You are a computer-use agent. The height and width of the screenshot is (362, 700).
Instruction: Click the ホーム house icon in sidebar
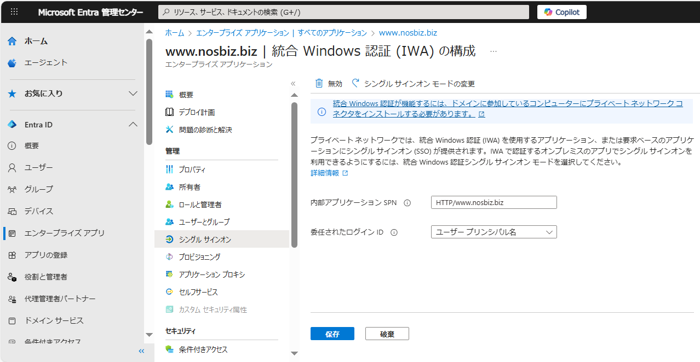(x=12, y=41)
